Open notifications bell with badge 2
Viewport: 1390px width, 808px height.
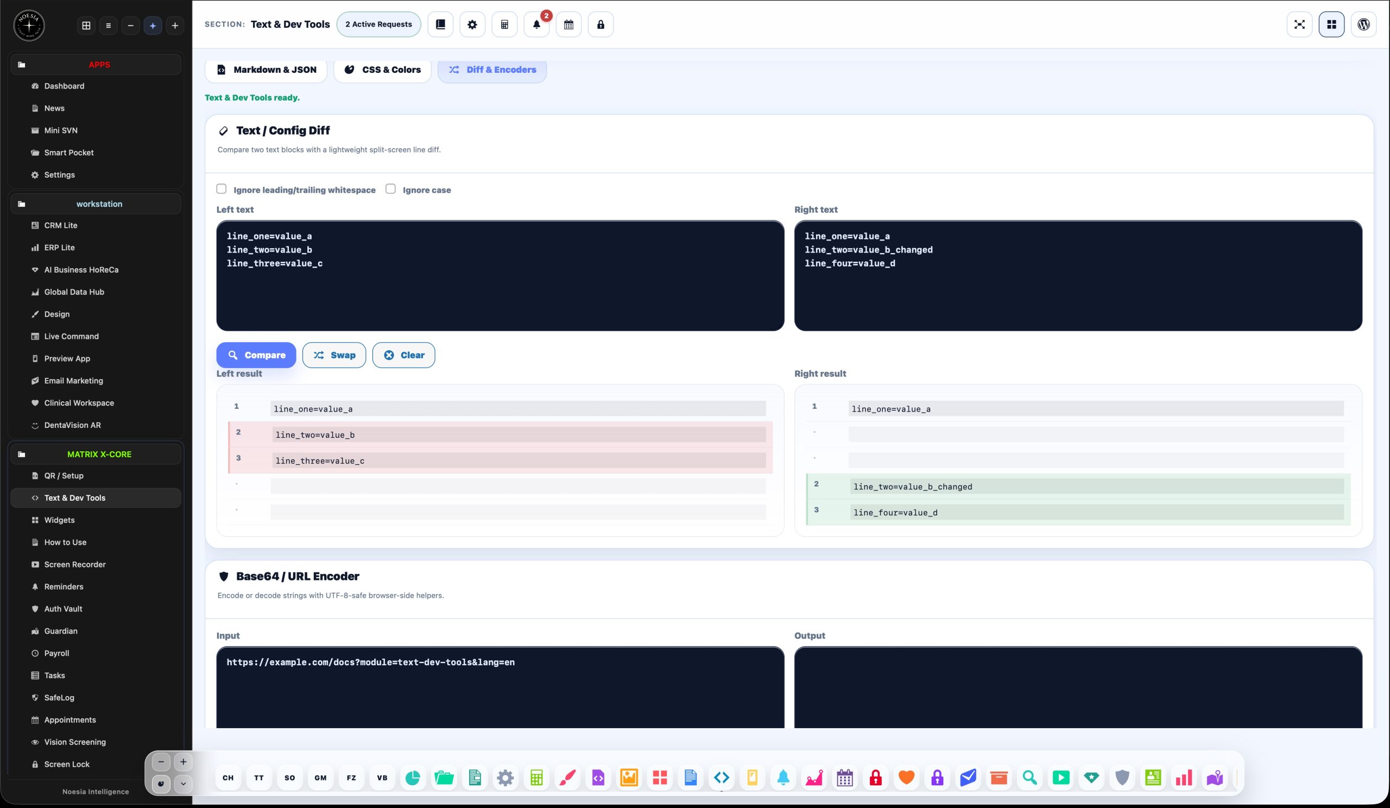pyautogui.click(x=536, y=24)
